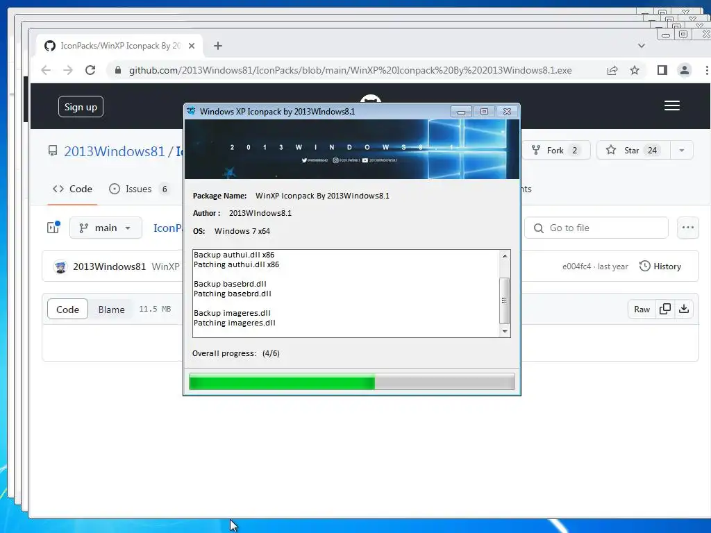Viewport: 711px width, 533px height.
Task: View site lock information
Action: [x=118, y=70]
